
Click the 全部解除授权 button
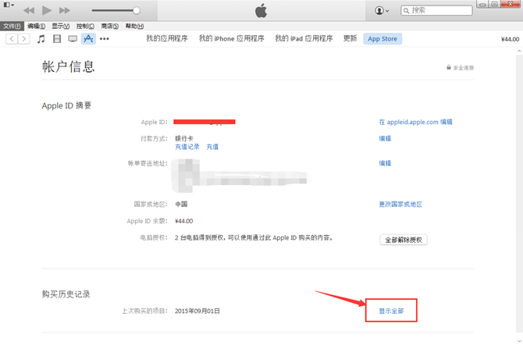[404, 240]
